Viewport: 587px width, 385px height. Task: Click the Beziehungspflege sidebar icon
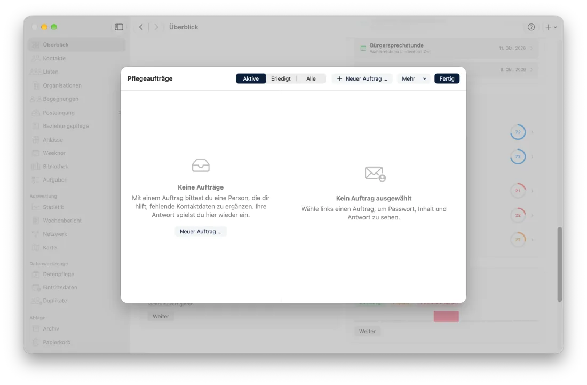[36, 126]
